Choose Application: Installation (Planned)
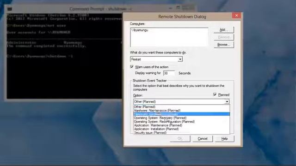The width and height of the screenshot is (296, 166). point(181,129)
